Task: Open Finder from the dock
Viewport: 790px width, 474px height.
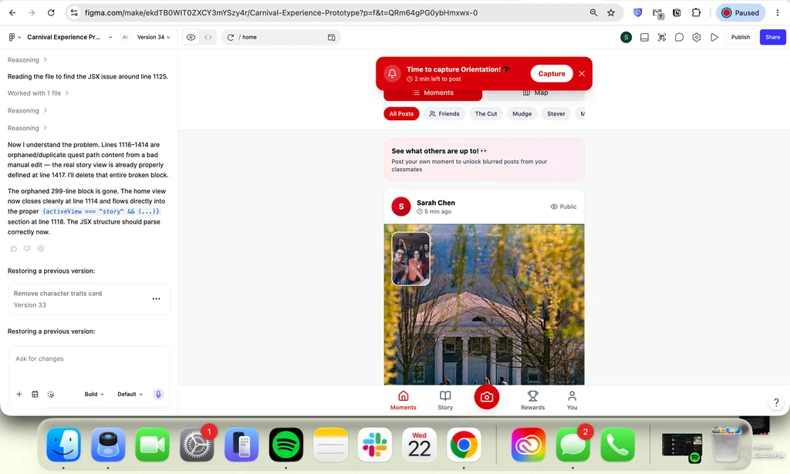Action: pos(63,445)
